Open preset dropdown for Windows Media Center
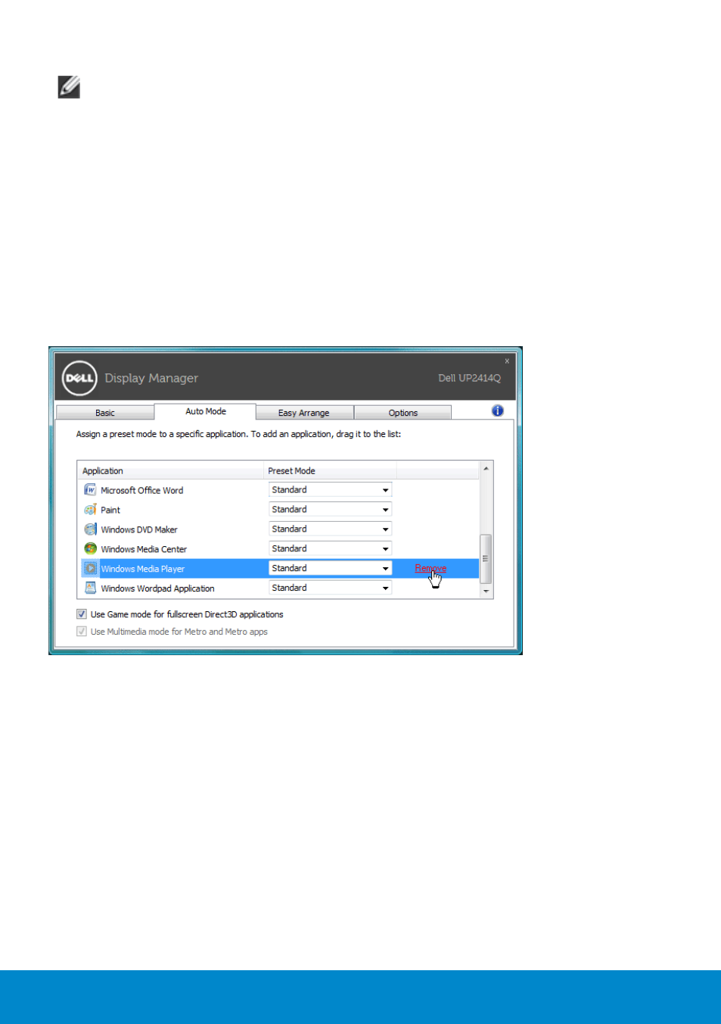The height and width of the screenshot is (1024, 721). point(330,549)
